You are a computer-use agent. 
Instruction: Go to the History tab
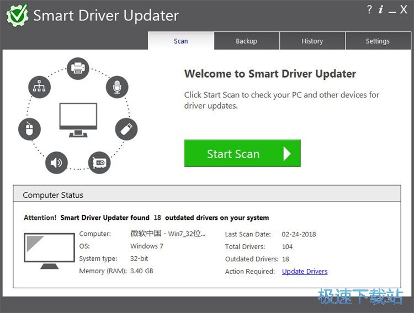point(312,41)
